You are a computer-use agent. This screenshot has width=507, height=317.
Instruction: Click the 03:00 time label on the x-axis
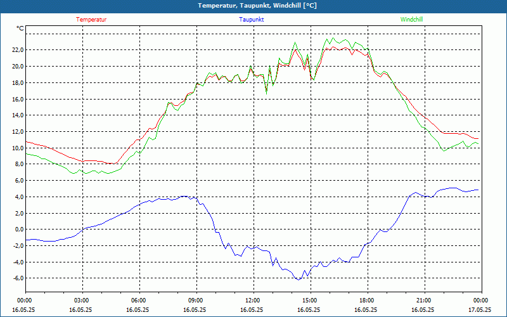pos(82,301)
